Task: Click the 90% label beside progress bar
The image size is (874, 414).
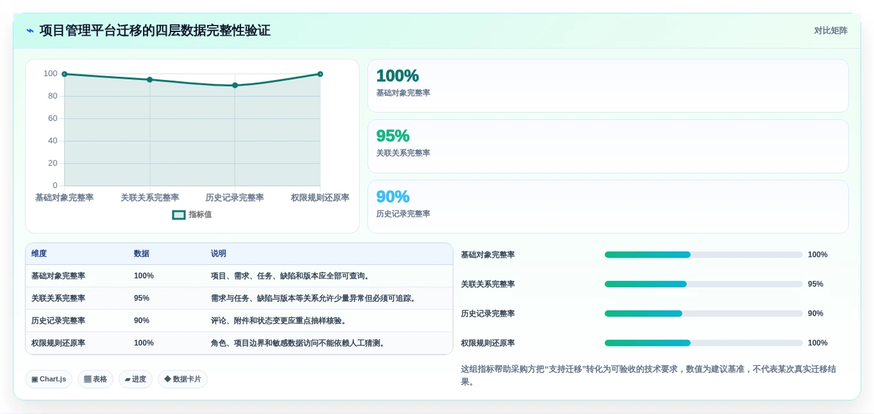Action: click(816, 314)
